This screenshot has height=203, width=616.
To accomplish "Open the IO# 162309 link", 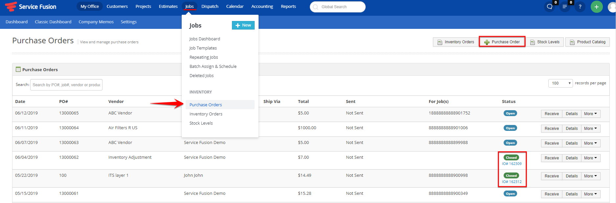I will coord(512,164).
